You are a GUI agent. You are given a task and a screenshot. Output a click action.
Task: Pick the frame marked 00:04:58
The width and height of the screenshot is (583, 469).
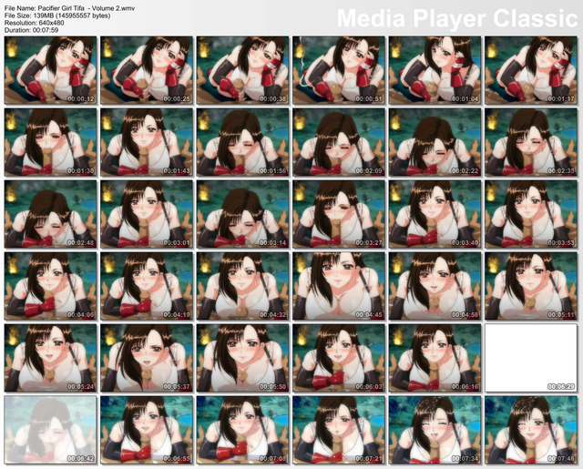coord(435,286)
